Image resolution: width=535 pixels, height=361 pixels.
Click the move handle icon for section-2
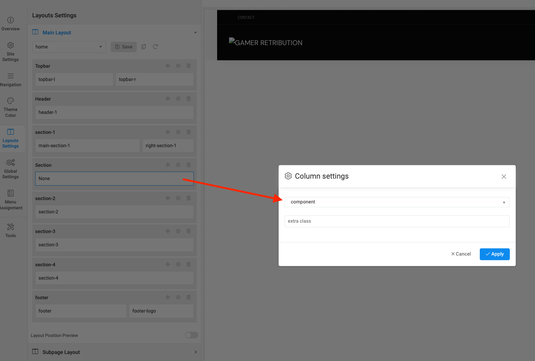pos(168,198)
